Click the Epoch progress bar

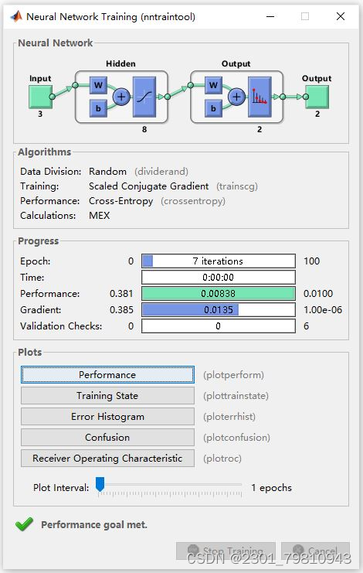219,261
